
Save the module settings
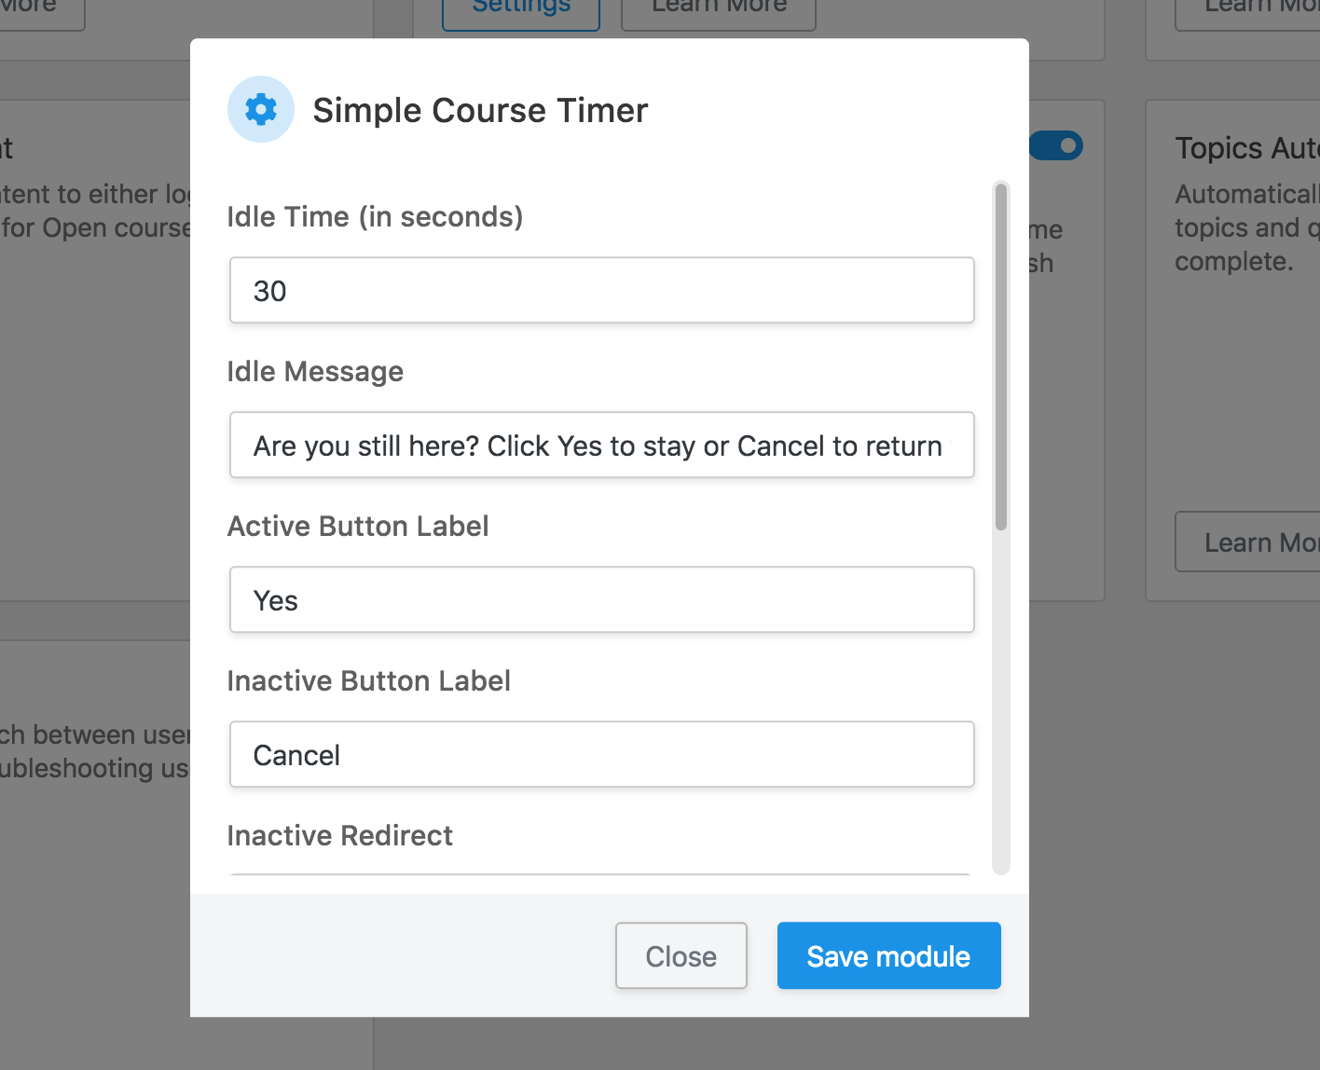click(x=888, y=956)
